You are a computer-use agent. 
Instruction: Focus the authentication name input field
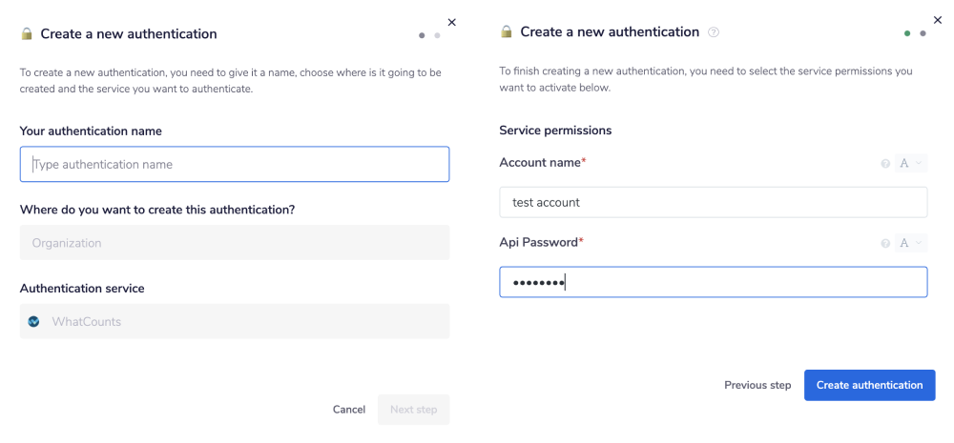coord(234,164)
